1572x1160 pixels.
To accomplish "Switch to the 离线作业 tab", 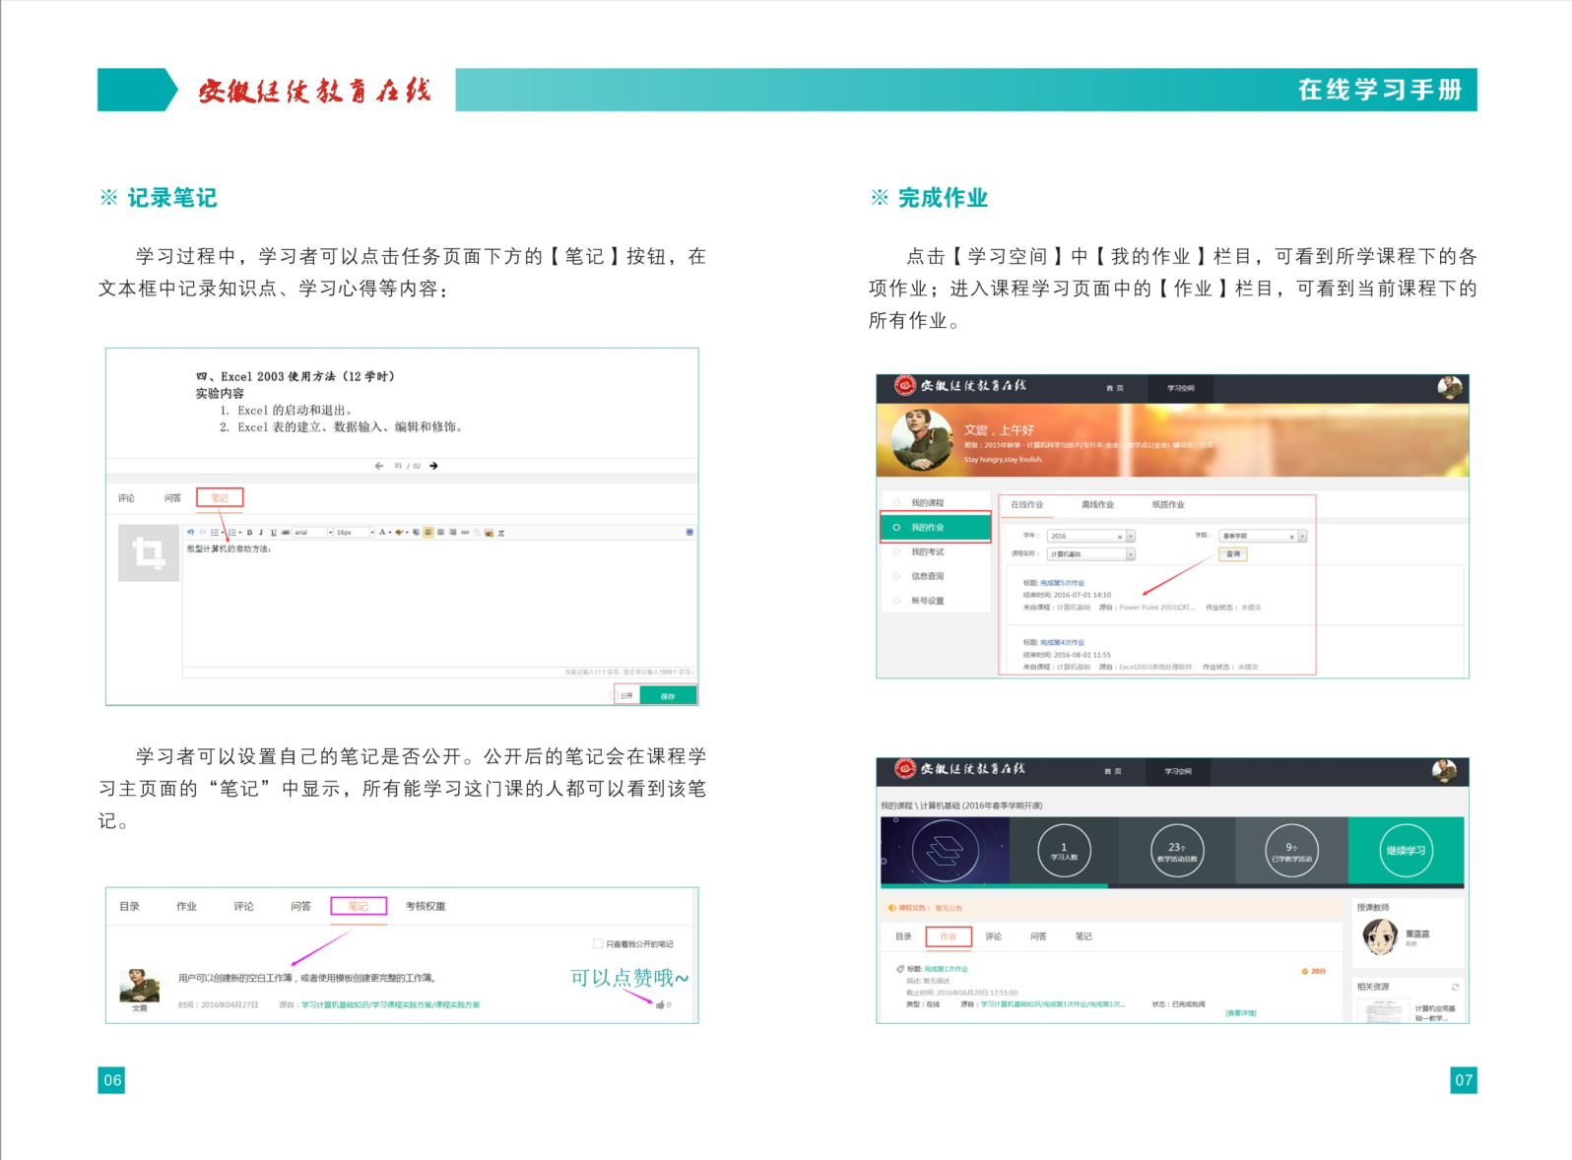I will click(x=1097, y=504).
